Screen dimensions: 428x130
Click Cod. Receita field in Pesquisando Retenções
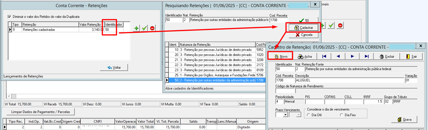pos(279,20)
